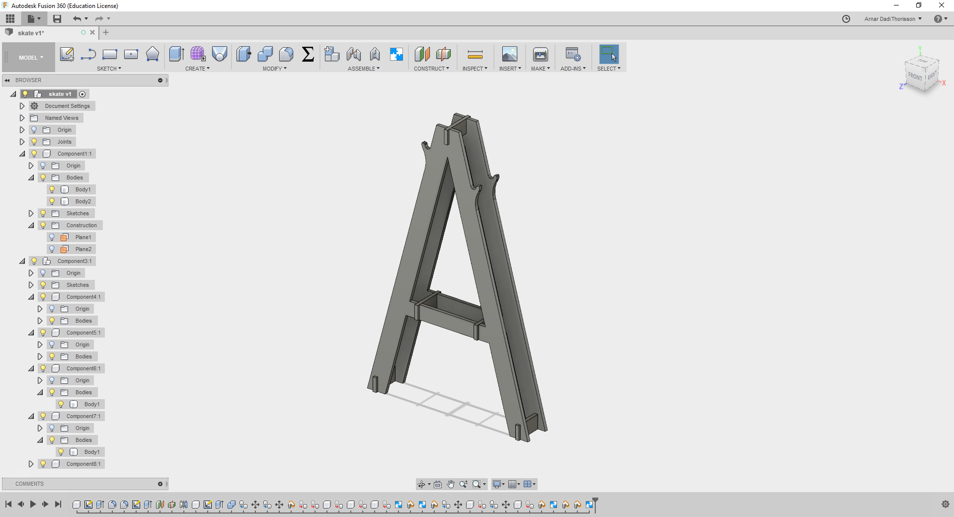Open the CONSTRUCT menu
Image resolution: width=954 pixels, height=517 pixels.
coord(431,69)
